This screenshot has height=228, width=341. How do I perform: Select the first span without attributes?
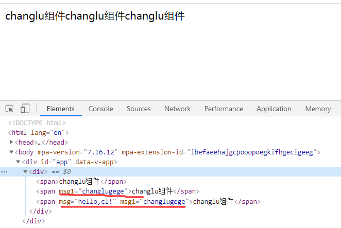coord(81,182)
